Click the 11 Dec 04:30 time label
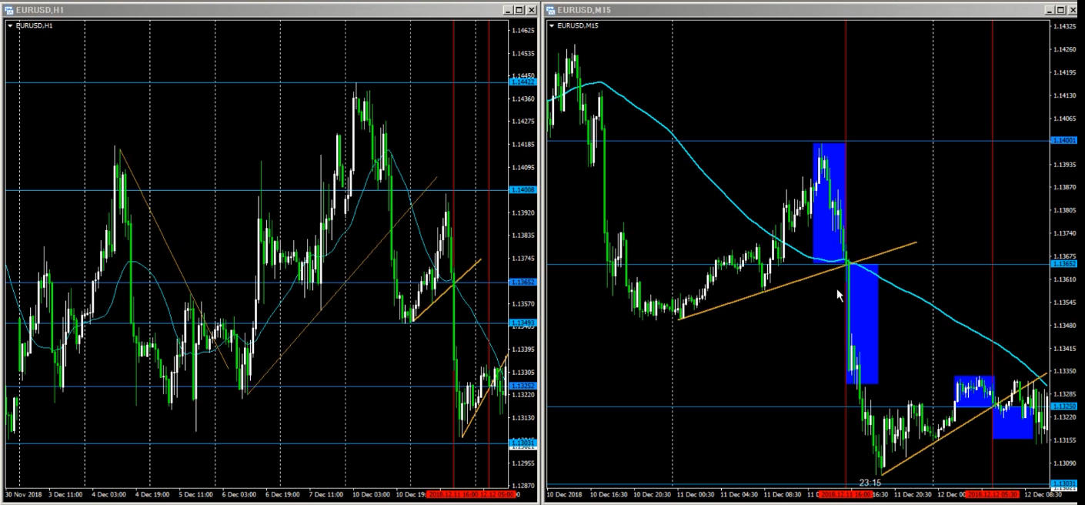Viewport: 1085px width, 505px height. pyautogui.click(x=739, y=494)
